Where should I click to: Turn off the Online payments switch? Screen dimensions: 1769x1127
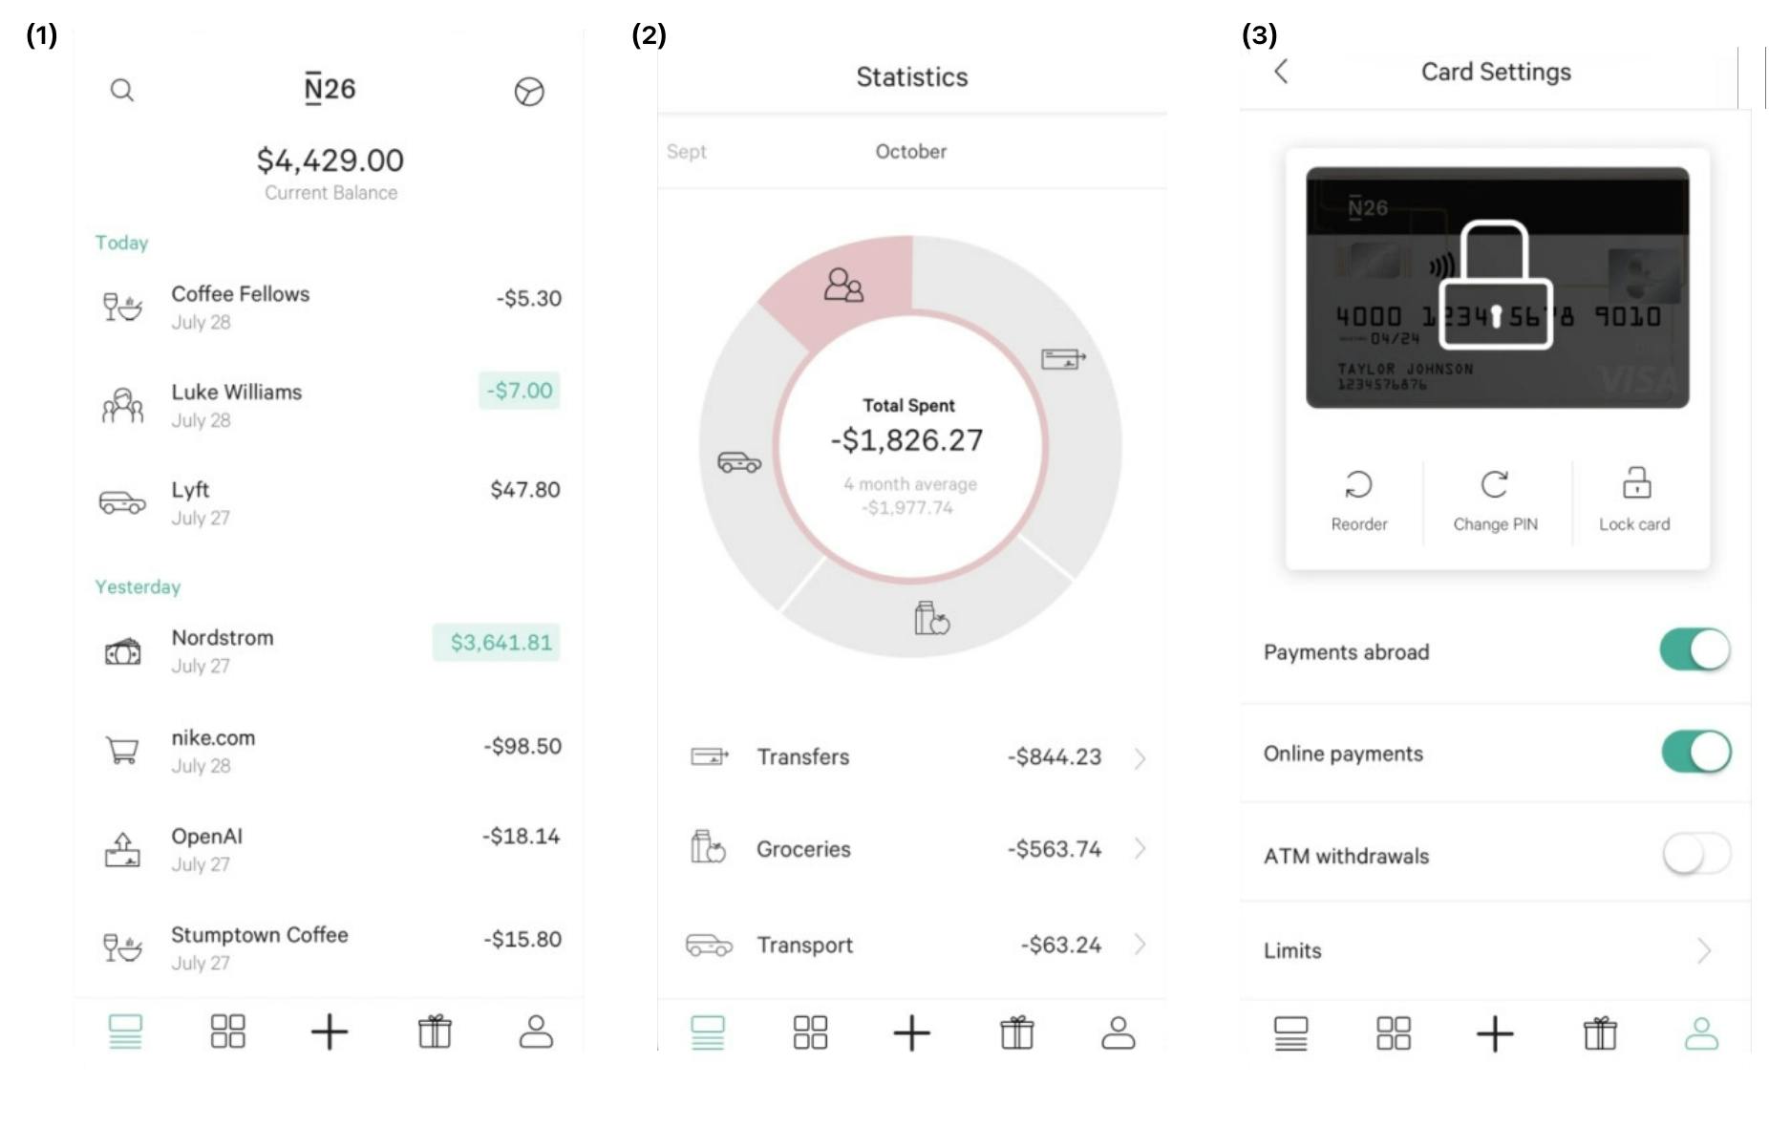tap(1695, 752)
